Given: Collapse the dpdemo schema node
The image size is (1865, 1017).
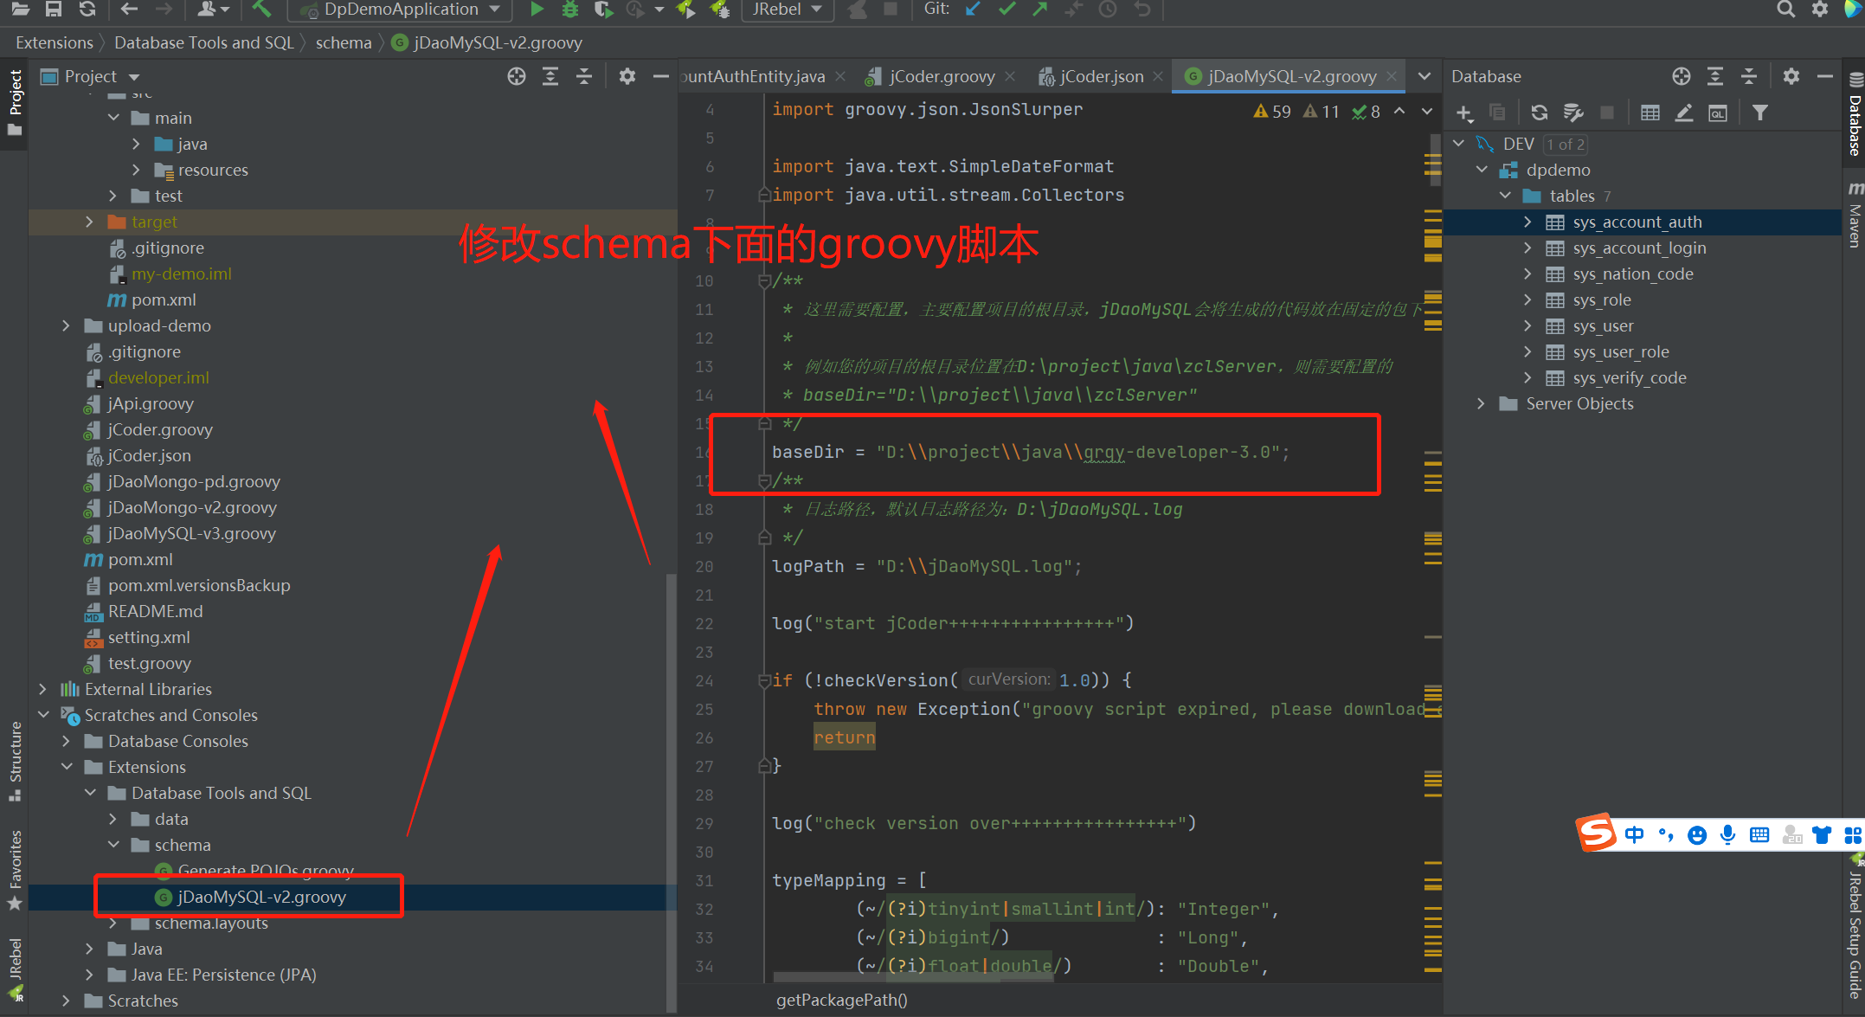Looking at the screenshot, I should point(1481,170).
